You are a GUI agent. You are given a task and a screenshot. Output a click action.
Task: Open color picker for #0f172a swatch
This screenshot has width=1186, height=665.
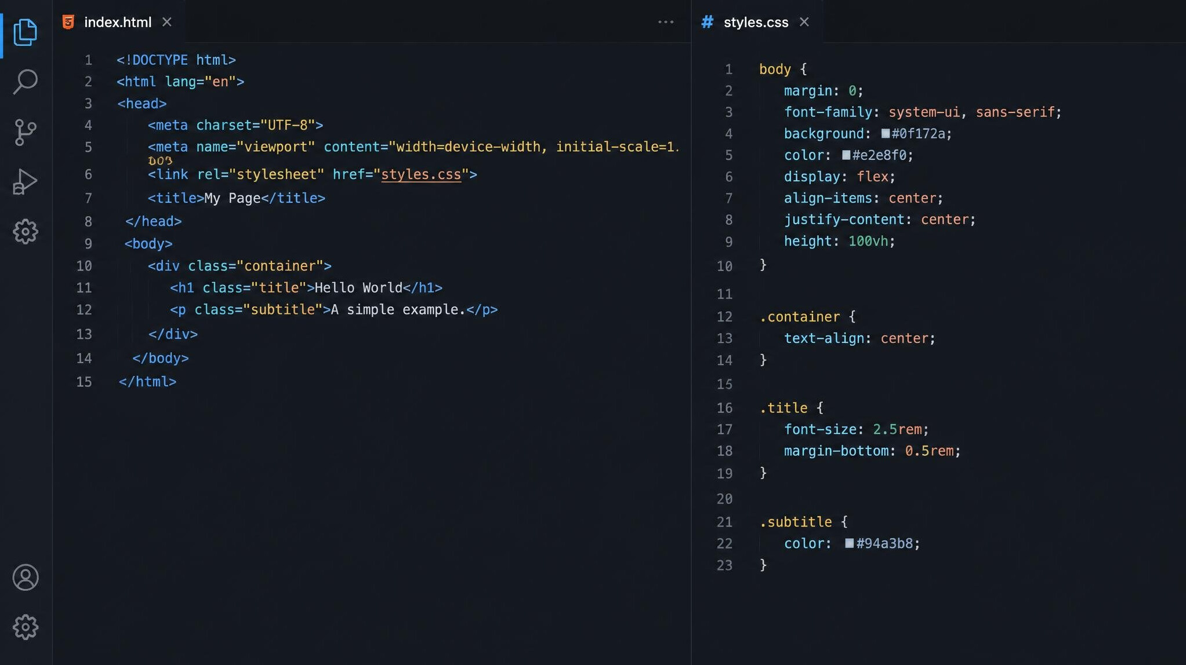coord(886,133)
